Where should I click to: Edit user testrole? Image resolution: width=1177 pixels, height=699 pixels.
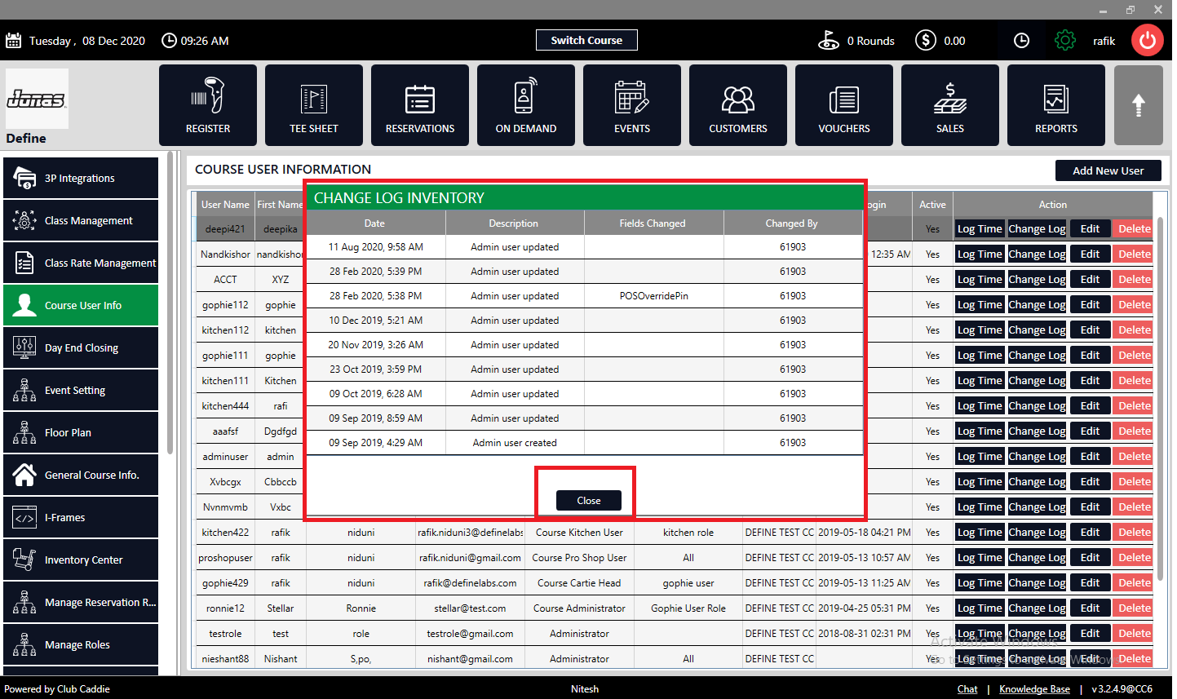coord(1090,634)
